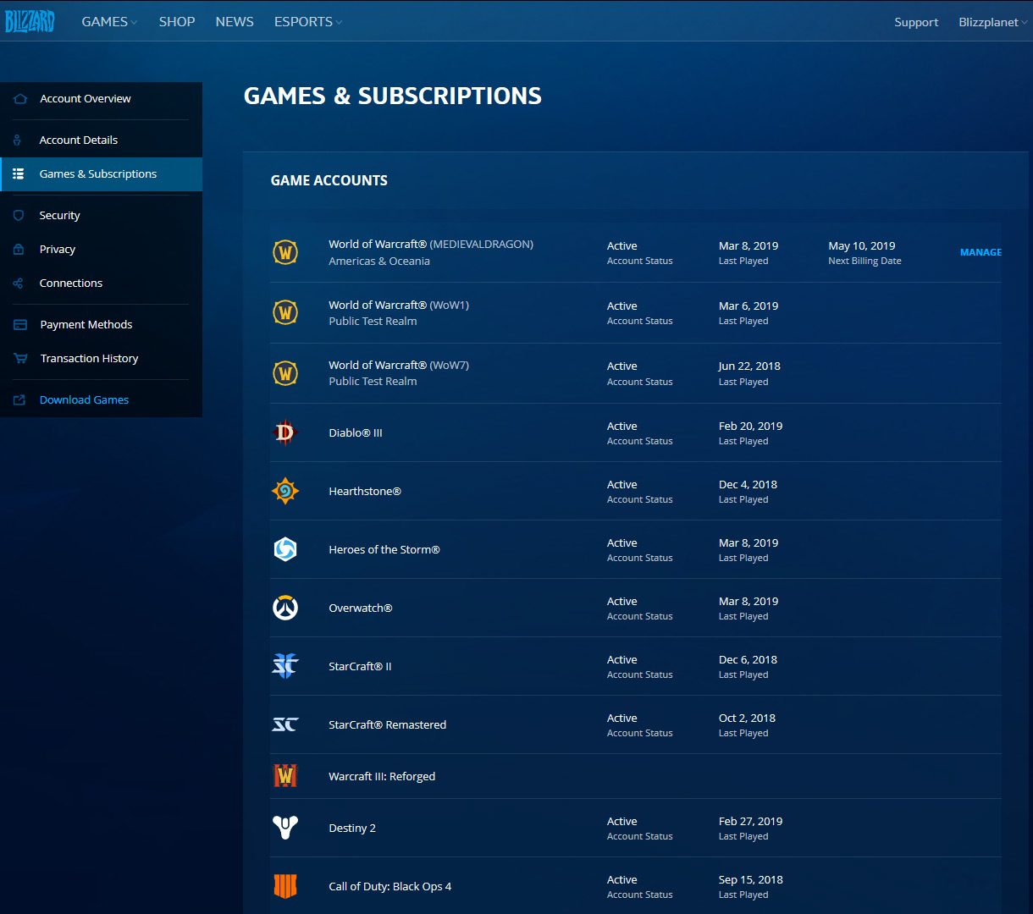Click the Overwatch game icon

(285, 608)
